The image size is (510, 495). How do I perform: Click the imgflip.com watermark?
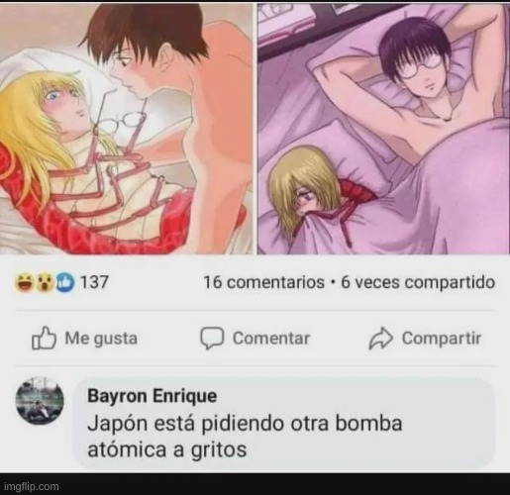click(32, 486)
